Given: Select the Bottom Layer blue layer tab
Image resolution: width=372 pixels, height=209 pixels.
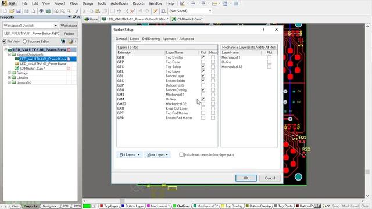Looking at the screenshot, I should point(133,206).
